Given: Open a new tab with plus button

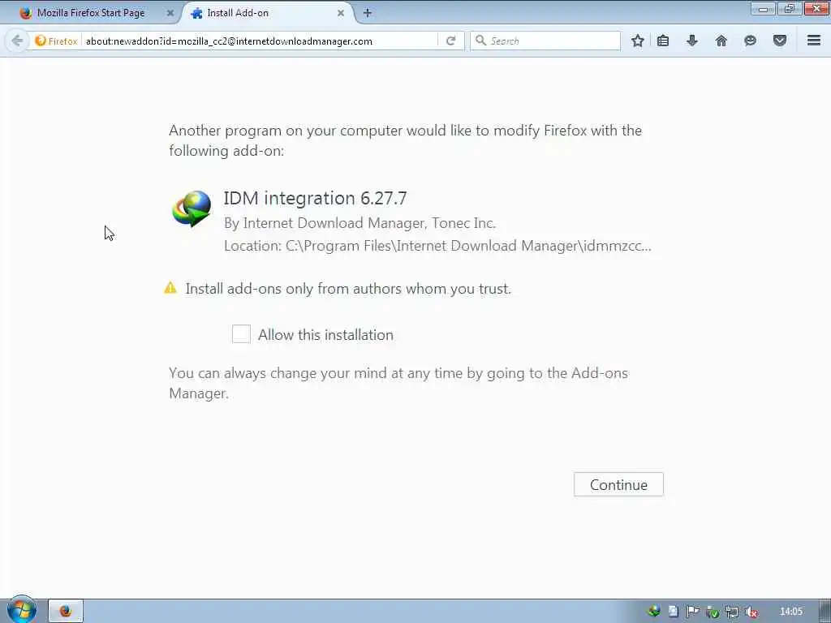Looking at the screenshot, I should pyautogui.click(x=368, y=13).
